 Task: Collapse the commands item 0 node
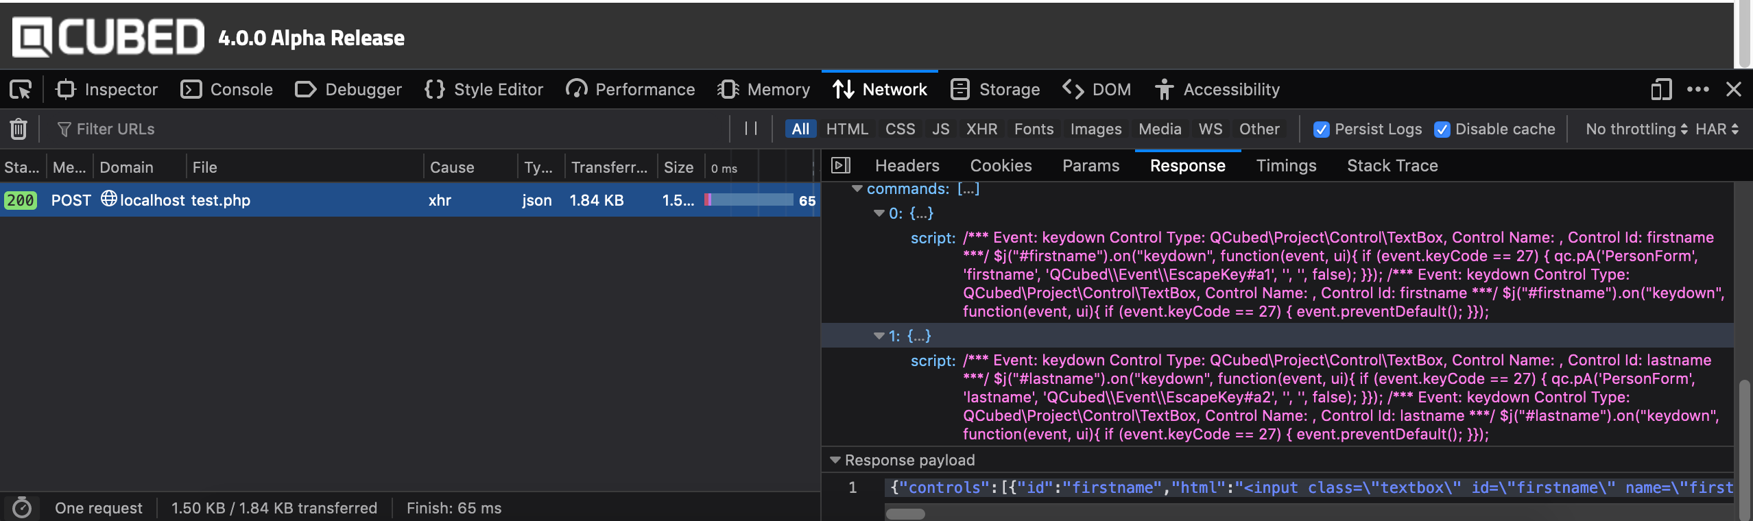[x=879, y=213]
